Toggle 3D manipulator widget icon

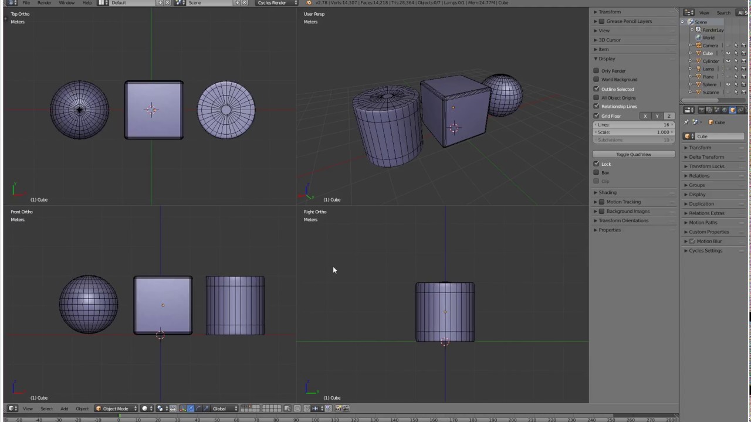pyautogui.click(x=182, y=409)
